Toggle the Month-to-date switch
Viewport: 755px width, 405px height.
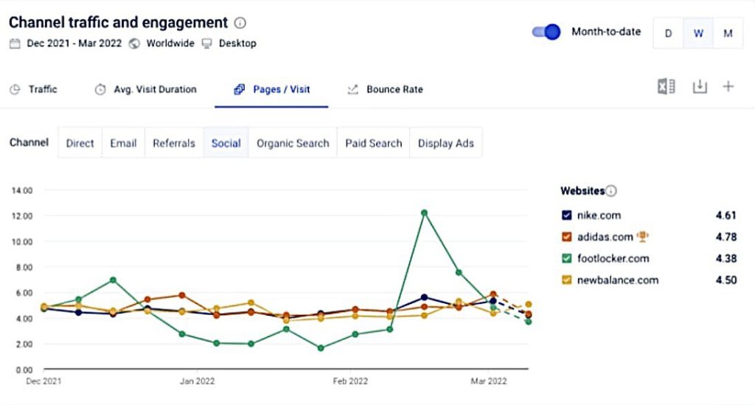click(x=546, y=32)
